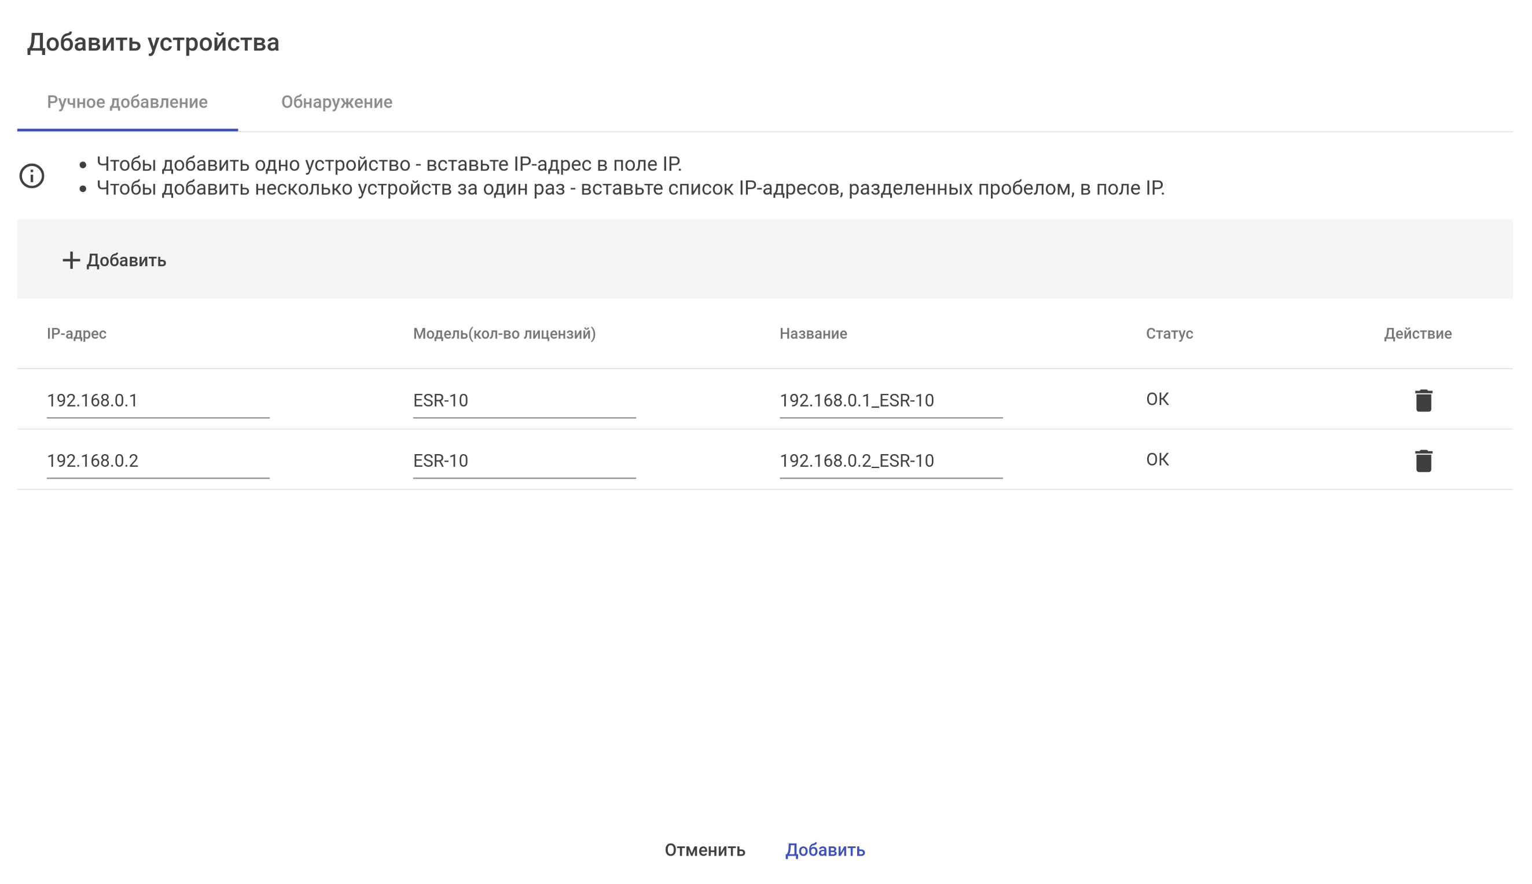1532x884 pixels.
Task: Select the Ручное добавление tab
Action: [127, 102]
